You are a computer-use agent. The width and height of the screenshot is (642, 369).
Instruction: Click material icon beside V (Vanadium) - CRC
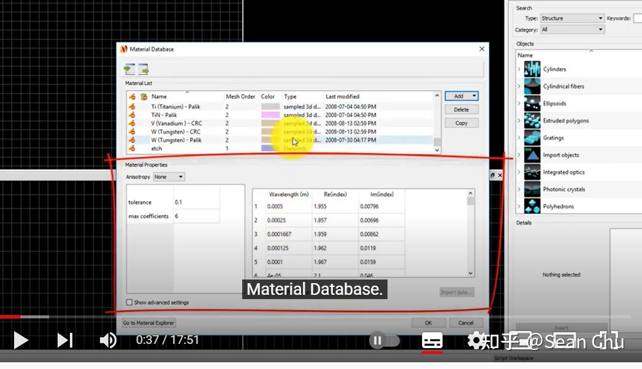(132, 123)
